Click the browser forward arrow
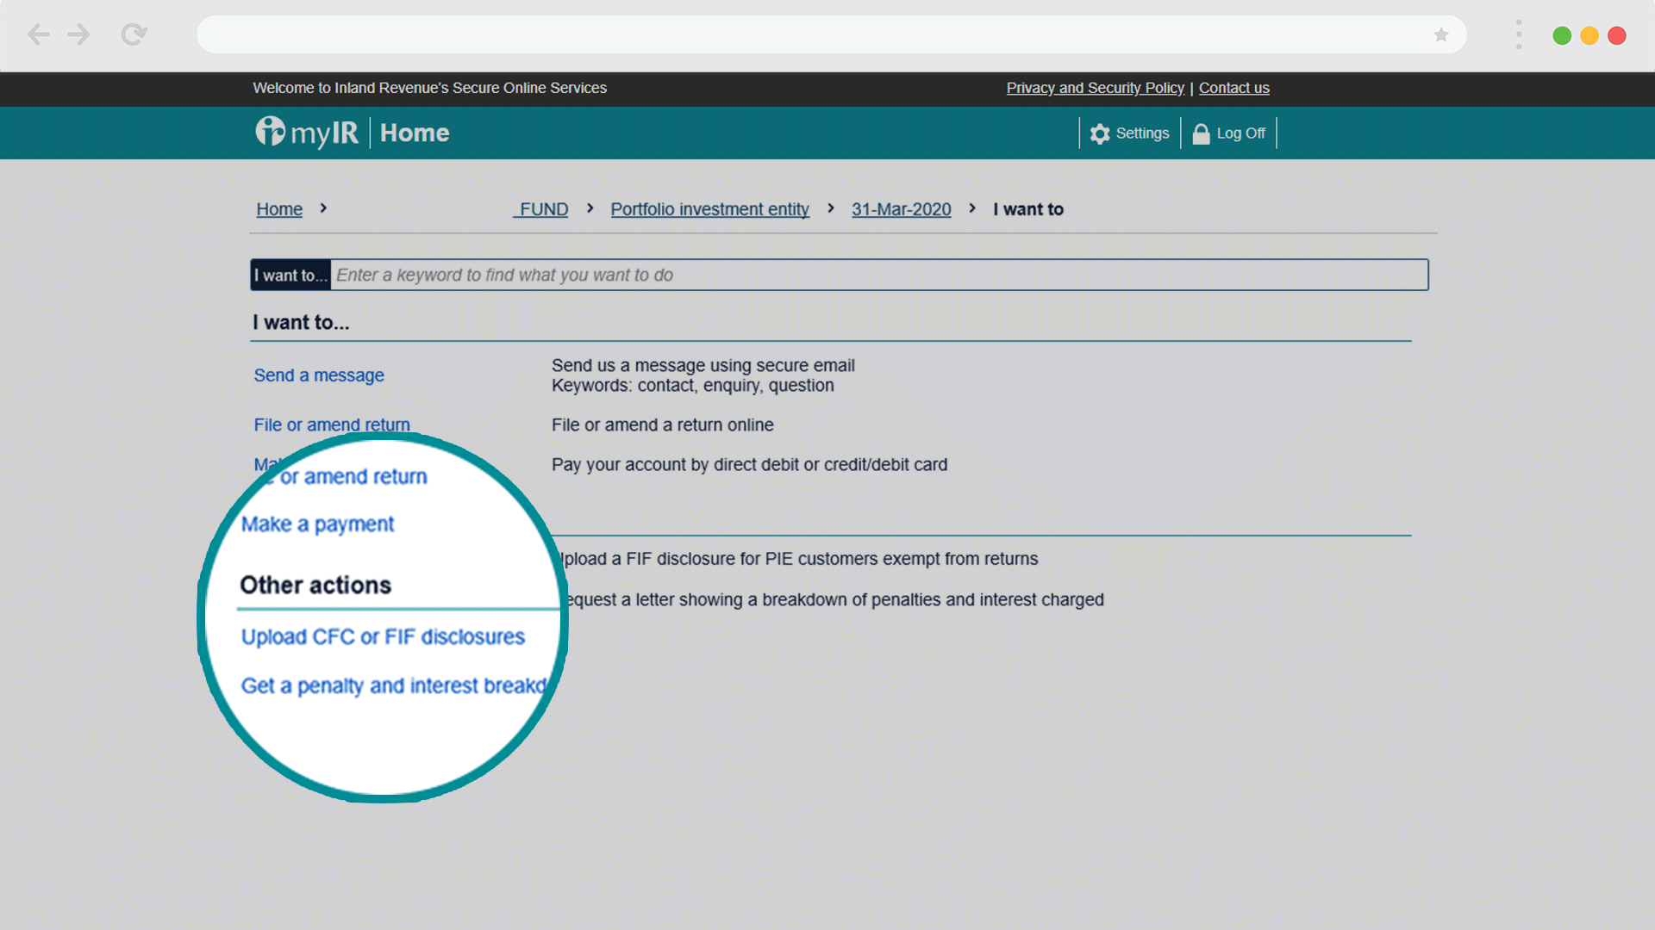Image resolution: width=1655 pixels, height=930 pixels. [x=78, y=34]
